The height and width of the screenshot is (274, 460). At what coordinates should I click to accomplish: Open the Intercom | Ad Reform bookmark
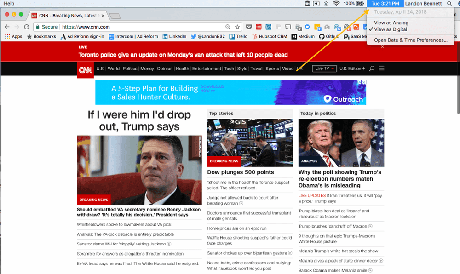coord(133,36)
